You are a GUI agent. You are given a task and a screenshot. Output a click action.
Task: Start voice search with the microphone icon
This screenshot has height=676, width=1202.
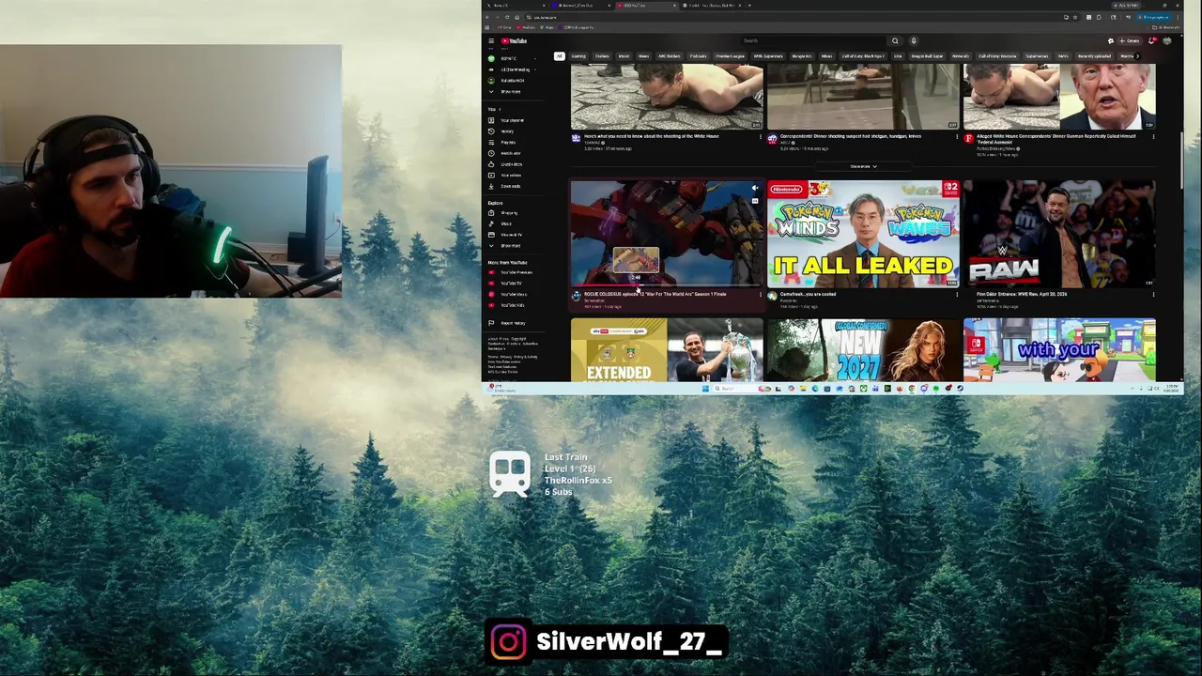(x=913, y=40)
